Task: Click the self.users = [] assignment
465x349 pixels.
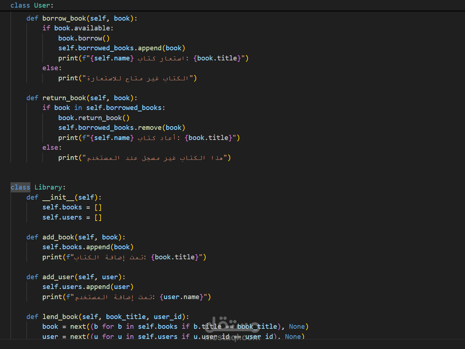Action: [x=72, y=217]
